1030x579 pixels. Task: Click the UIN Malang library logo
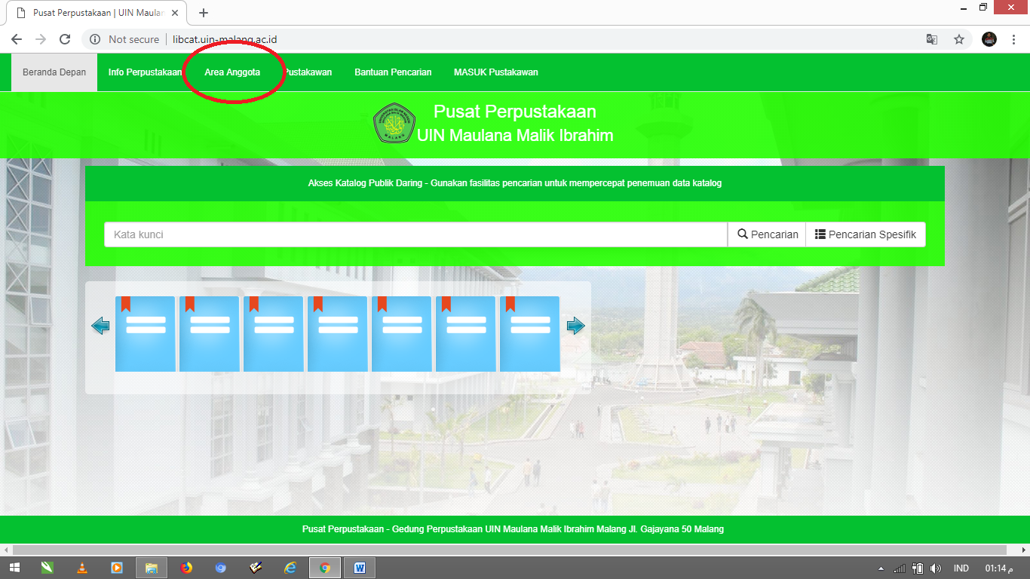[x=394, y=123]
